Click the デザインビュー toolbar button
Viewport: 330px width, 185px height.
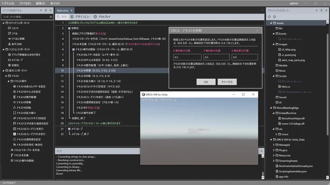(x=81, y=17)
